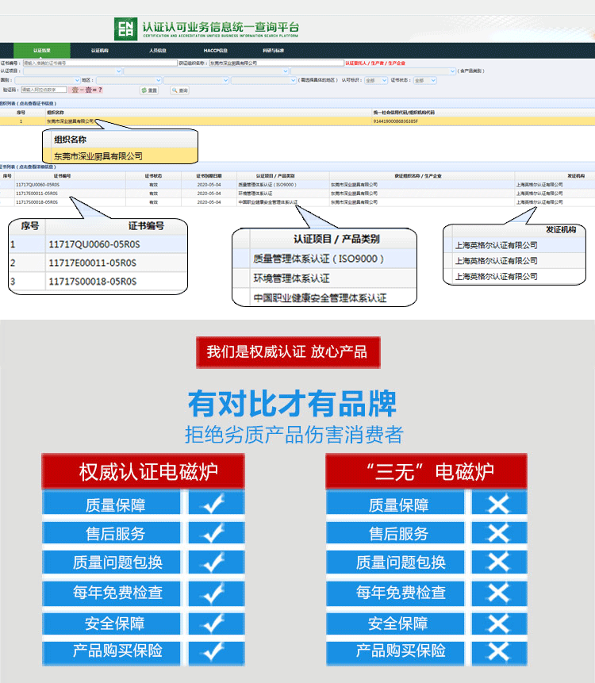Click checkmark next to 质量问题包换
595x683 pixels.
point(213,562)
